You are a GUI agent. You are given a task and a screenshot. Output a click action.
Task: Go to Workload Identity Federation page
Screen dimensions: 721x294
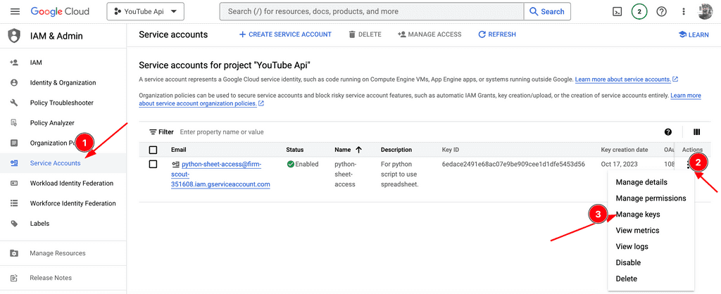coord(72,184)
